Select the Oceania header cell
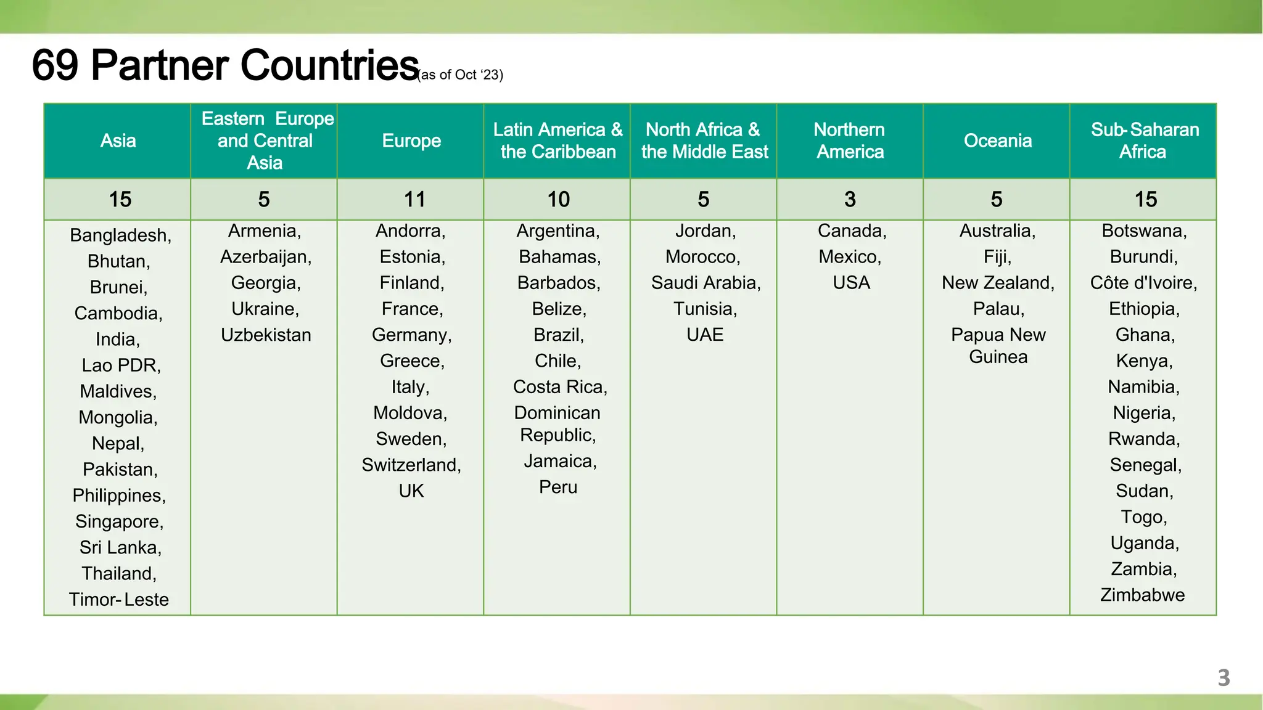The image size is (1263, 710). (997, 141)
